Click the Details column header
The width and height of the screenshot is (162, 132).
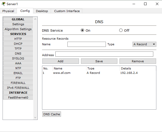pos(138,68)
